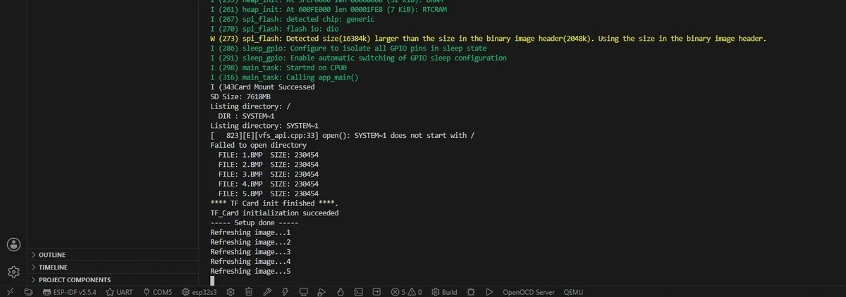Click the run play triangle icon
Screen dimensions: 846x297
(488, 291)
